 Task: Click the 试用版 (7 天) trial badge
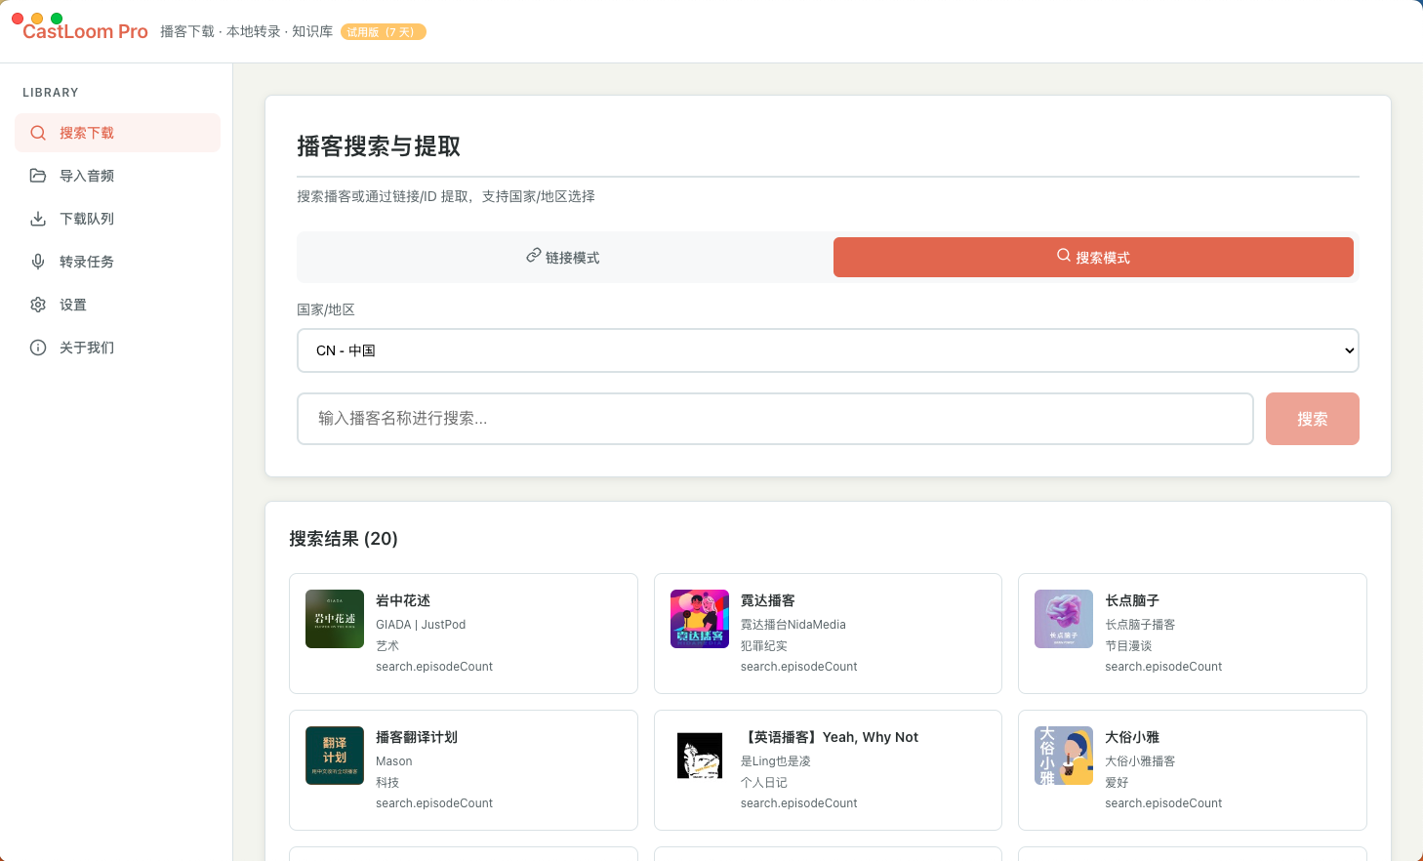(384, 32)
